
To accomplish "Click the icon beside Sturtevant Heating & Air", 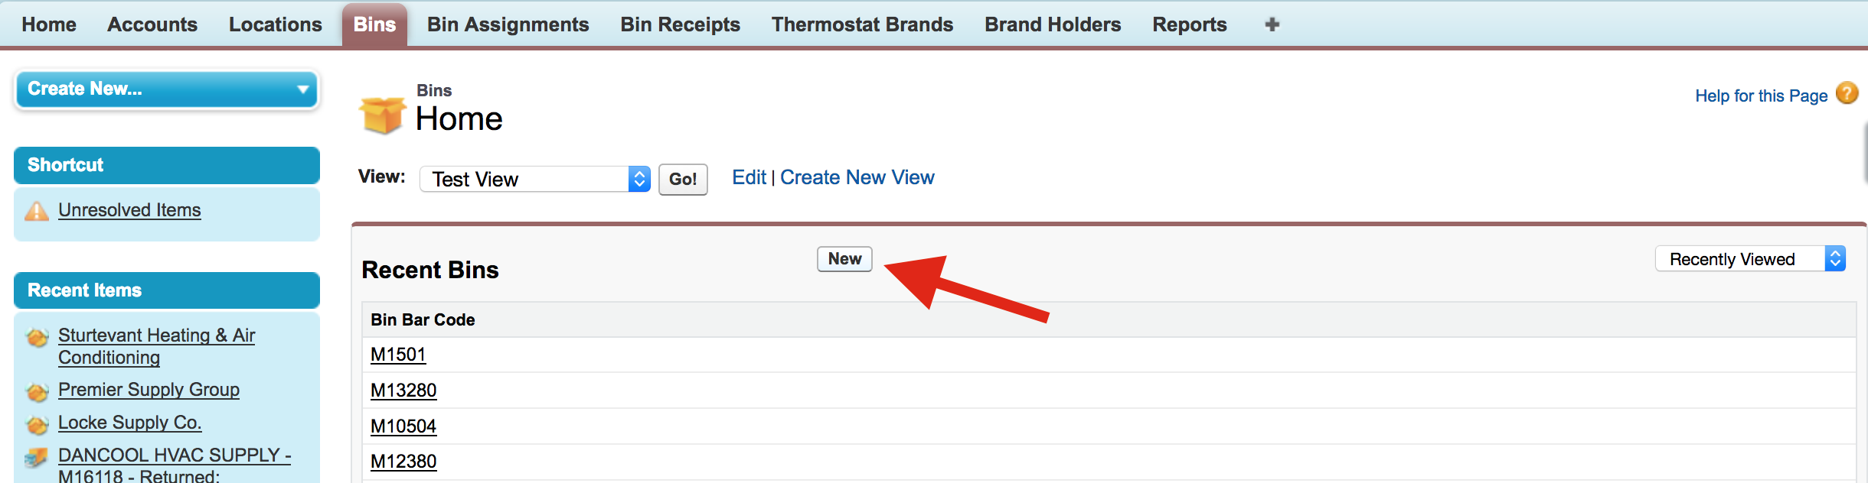I will click(37, 336).
